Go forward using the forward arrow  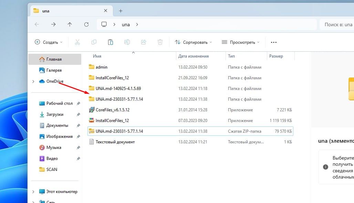click(53, 24)
